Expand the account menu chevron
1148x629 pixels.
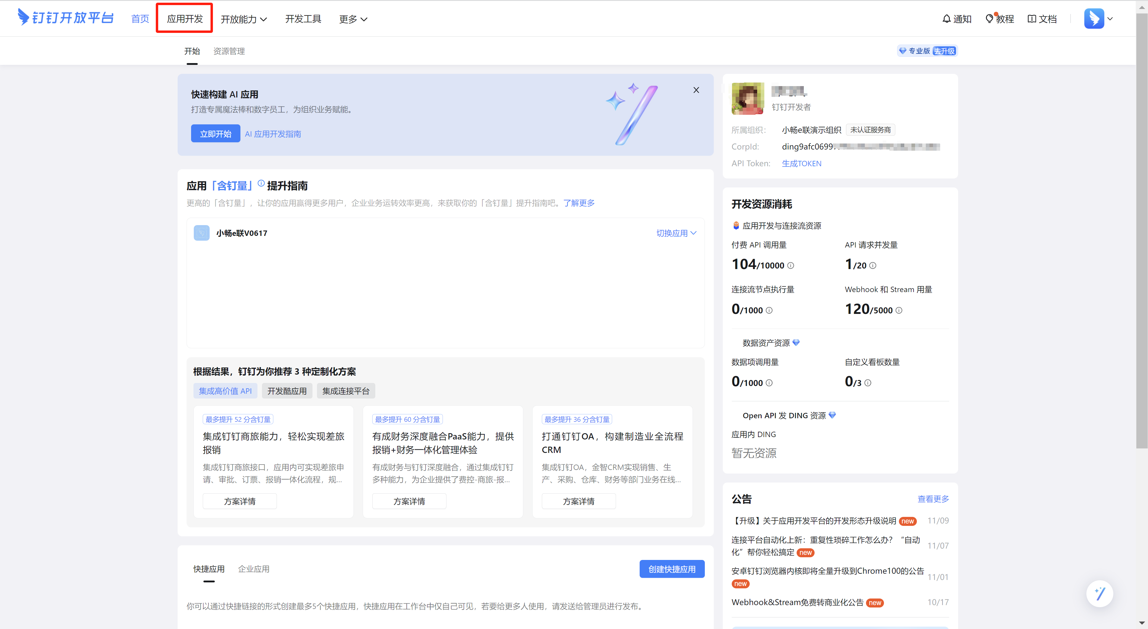coord(1110,19)
